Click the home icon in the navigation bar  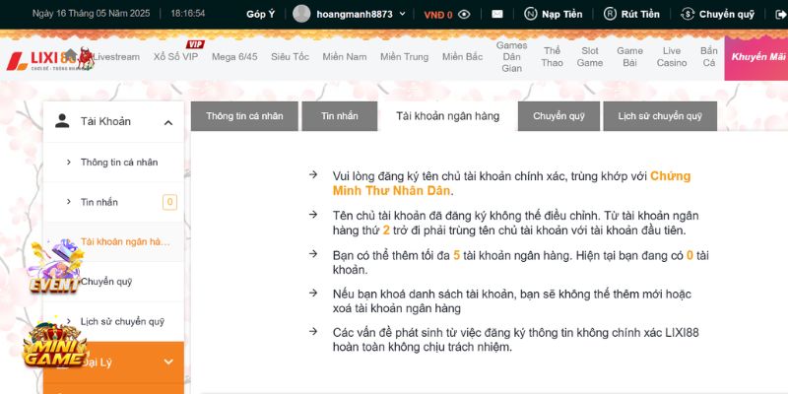(71, 54)
